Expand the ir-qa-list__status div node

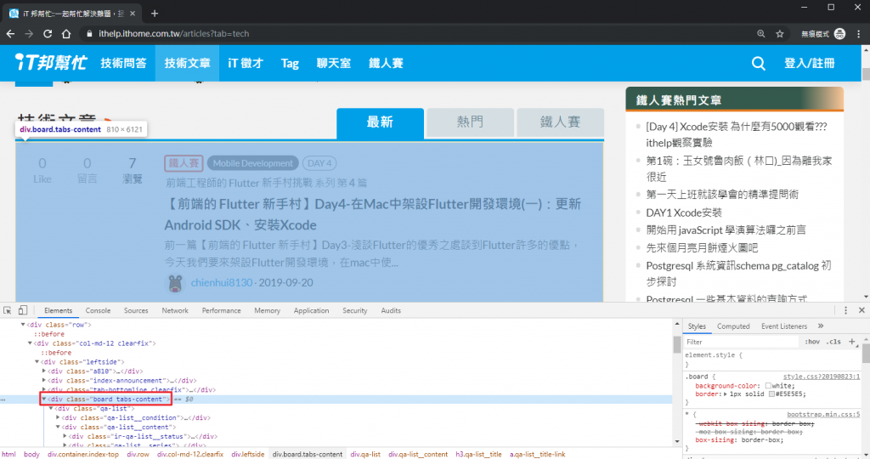point(65,436)
